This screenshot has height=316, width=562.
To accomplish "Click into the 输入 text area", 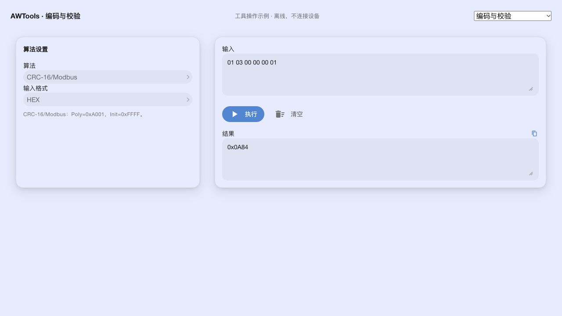I will (380, 75).
